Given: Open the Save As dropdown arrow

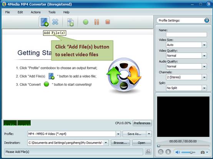Looking at the screenshot, I should click(149, 134).
